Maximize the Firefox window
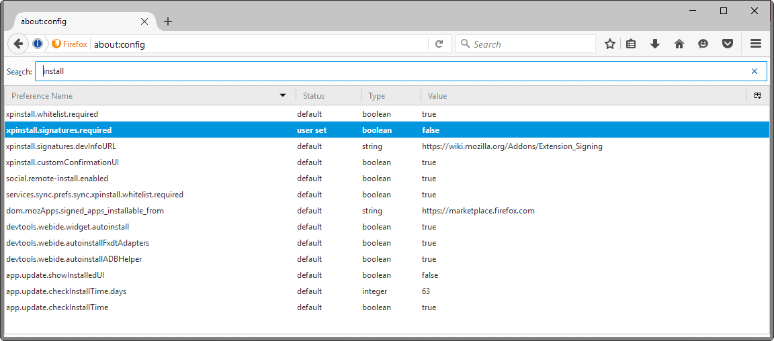Viewport: 774px width, 341px height. point(723,11)
